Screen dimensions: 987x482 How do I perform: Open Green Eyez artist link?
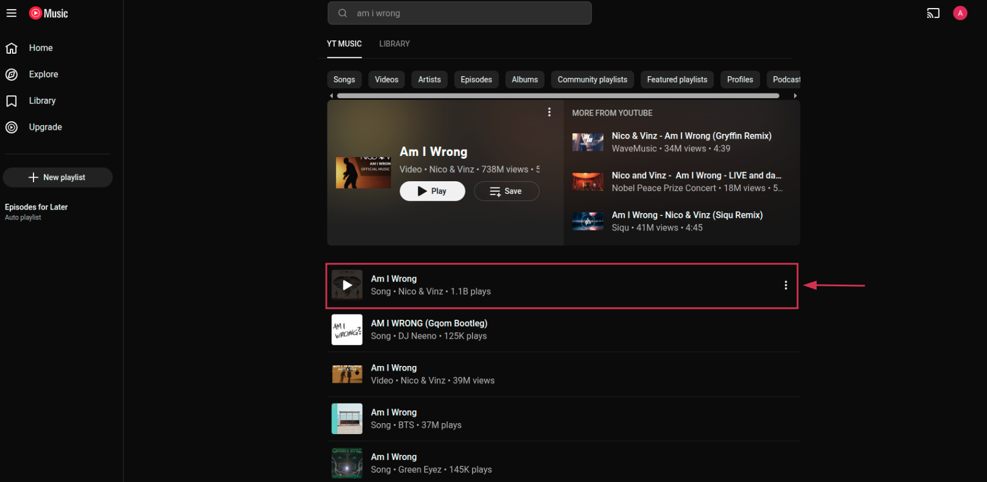pos(420,469)
